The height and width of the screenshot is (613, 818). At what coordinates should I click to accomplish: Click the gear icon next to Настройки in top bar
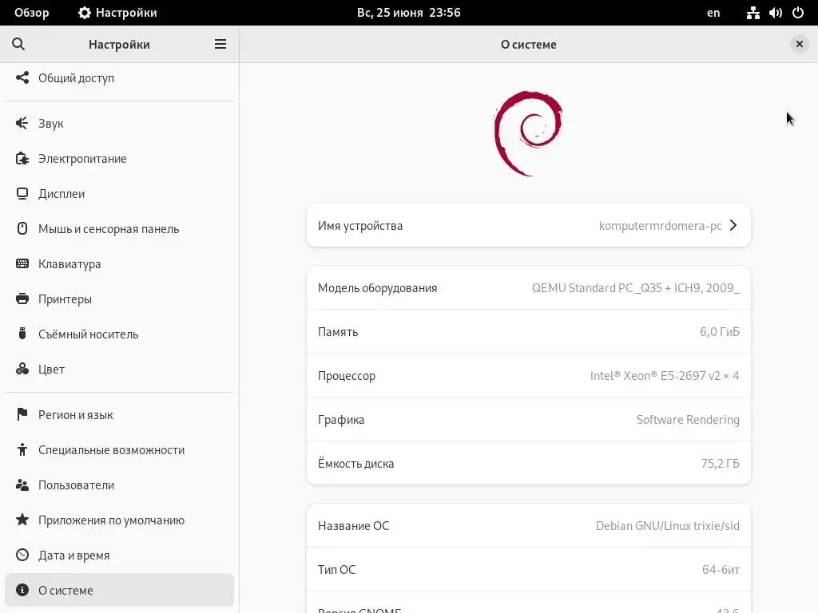(x=85, y=13)
